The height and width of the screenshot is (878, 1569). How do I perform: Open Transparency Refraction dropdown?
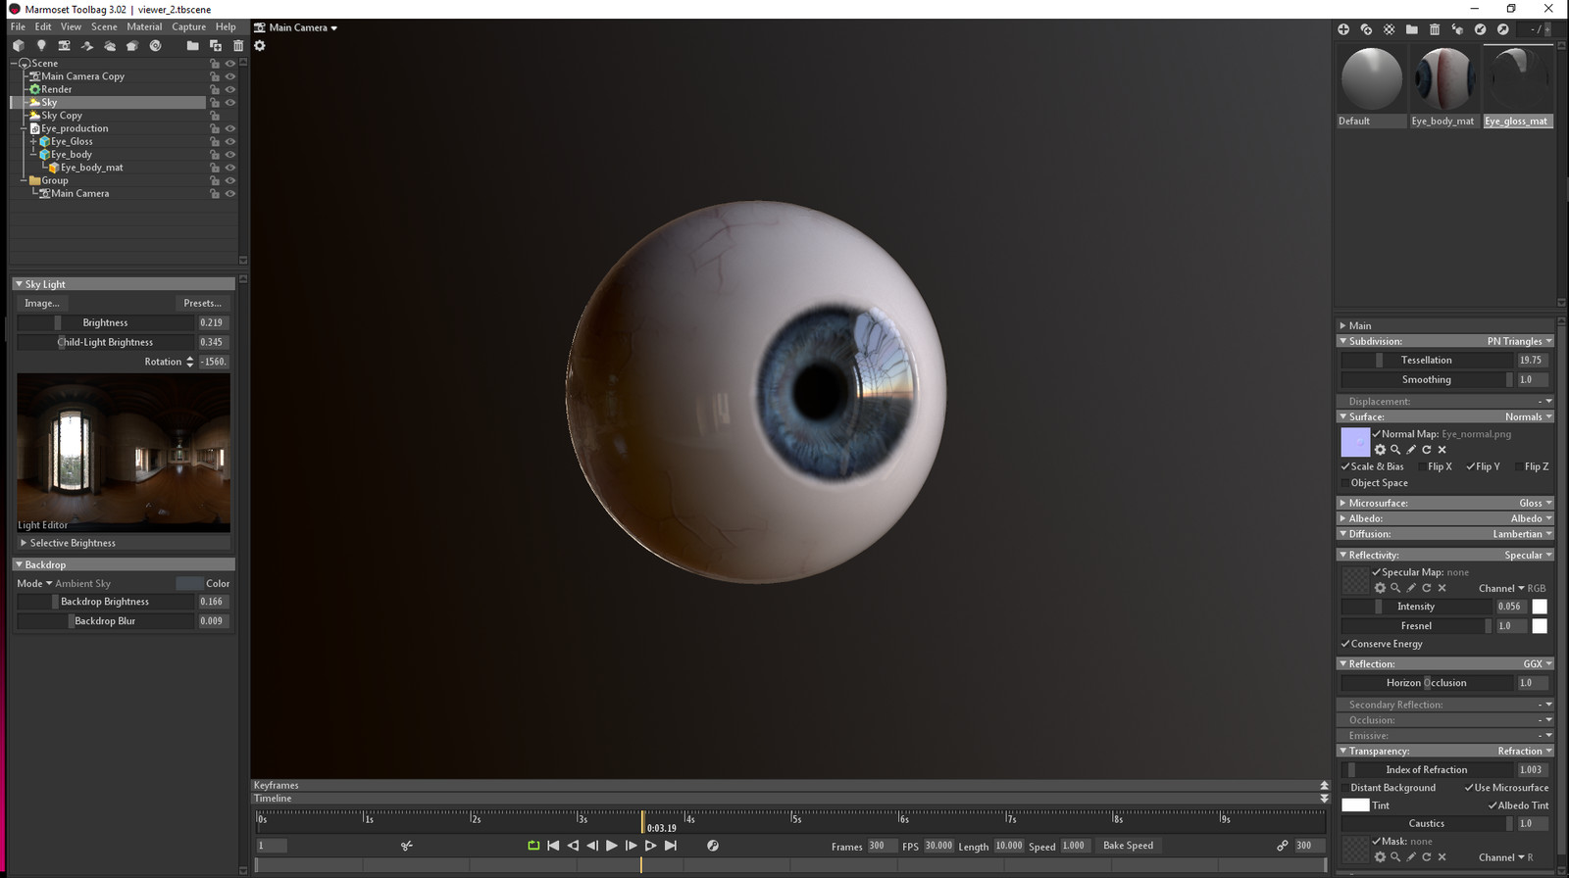click(1525, 751)
